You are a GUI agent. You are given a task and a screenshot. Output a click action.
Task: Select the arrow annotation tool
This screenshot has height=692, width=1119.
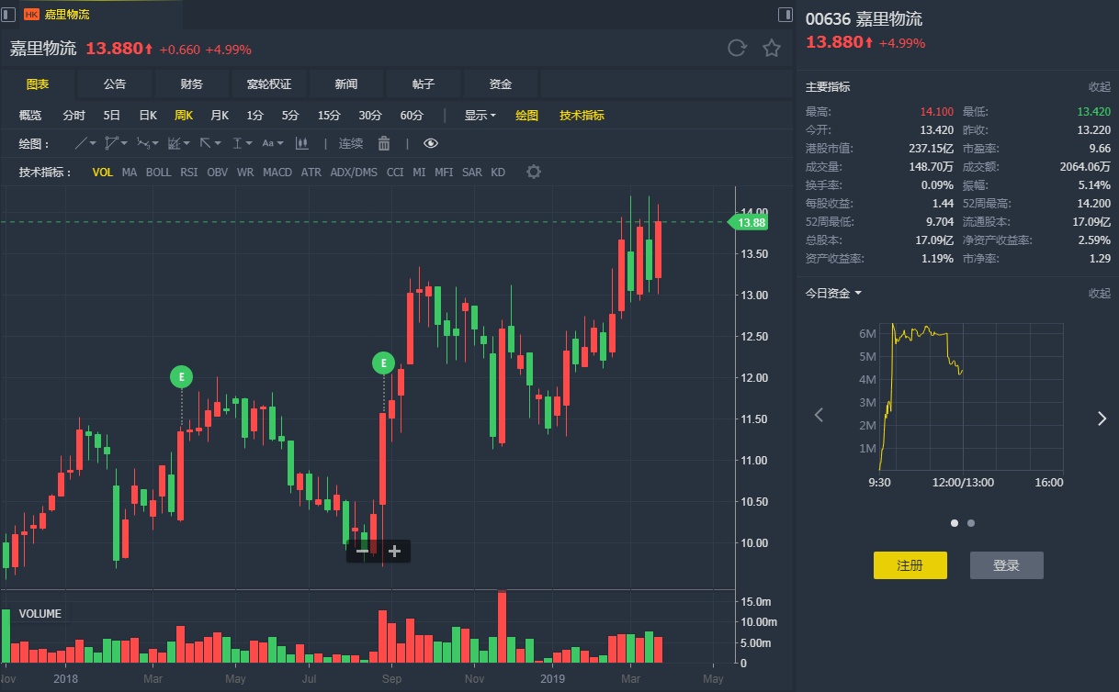pyautogui.click(x=206, y=143)
